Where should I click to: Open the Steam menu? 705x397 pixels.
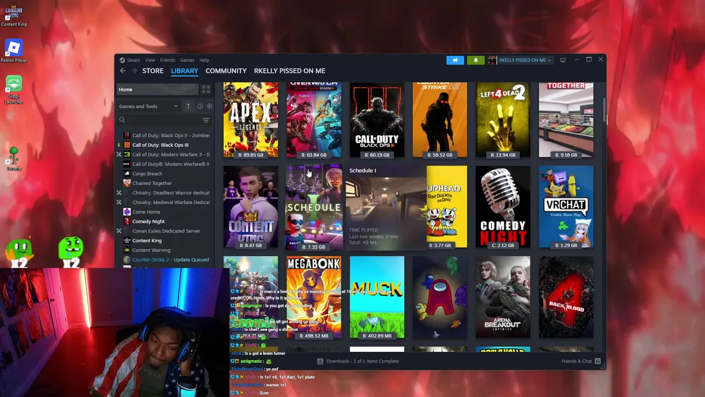click(x=133, y=60)
